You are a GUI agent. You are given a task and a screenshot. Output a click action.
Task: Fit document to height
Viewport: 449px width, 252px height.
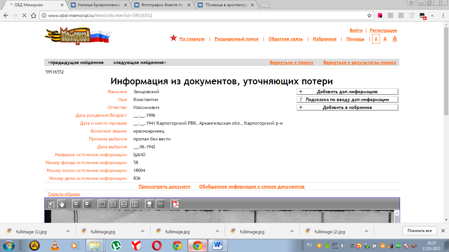[x=135, y=204]
